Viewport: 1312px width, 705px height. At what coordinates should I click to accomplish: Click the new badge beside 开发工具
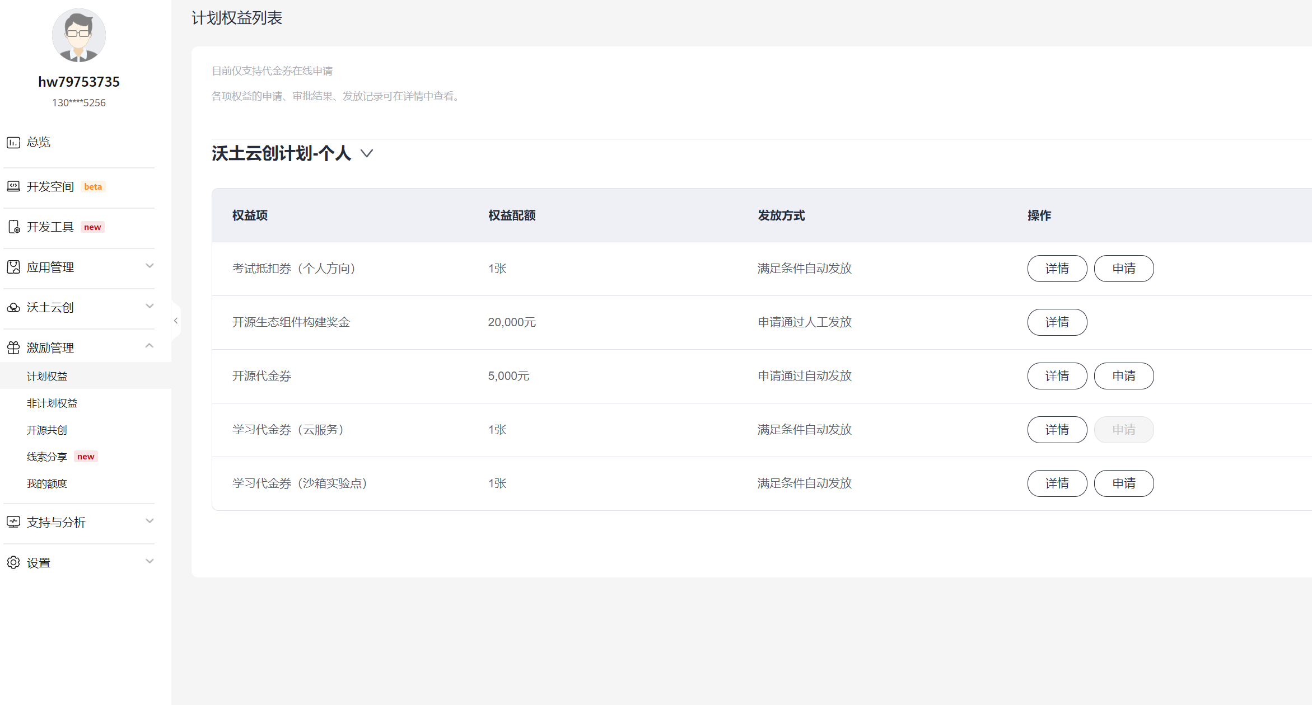(92, 227)
